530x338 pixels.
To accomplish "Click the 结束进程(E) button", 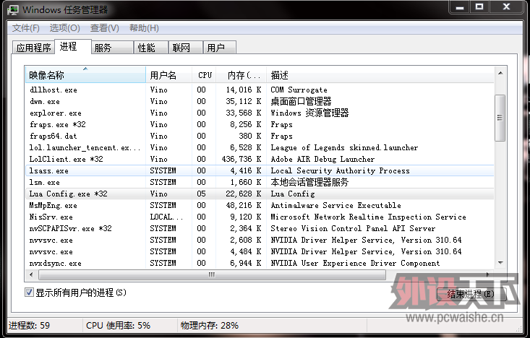I will coord(471,294).
